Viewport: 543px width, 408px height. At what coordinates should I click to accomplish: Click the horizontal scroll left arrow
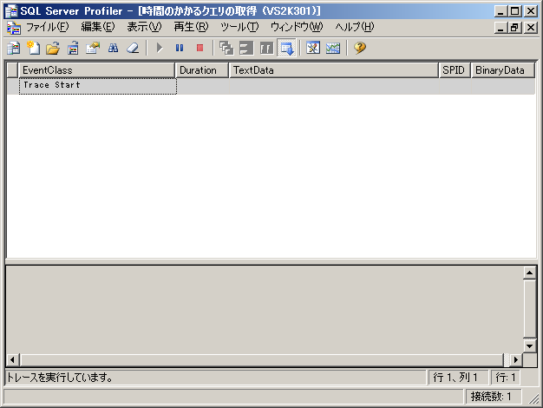pyautogui.click(x=13, y=359)
